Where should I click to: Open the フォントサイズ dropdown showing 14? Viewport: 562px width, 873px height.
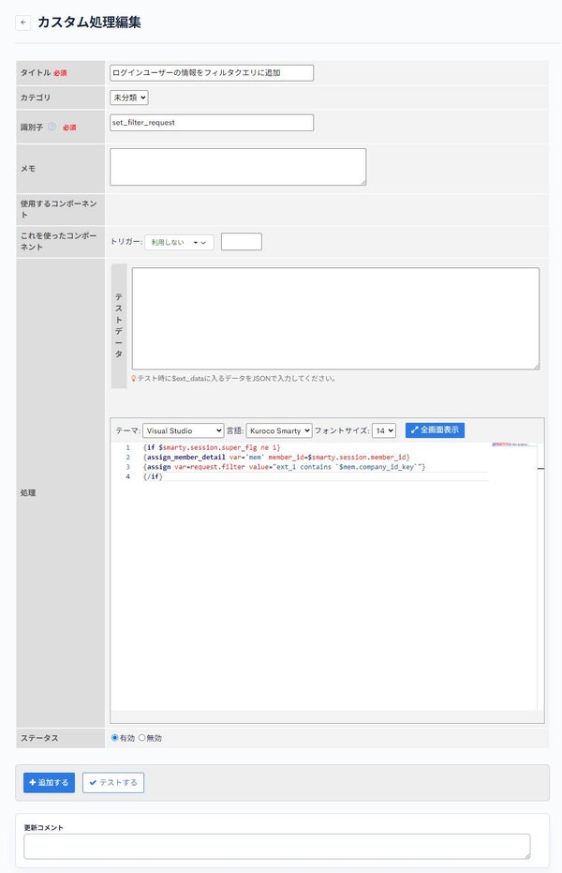coord(383,430)
